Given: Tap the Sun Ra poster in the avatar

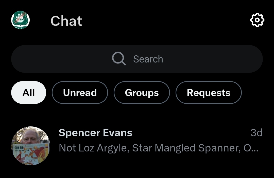Looking at the screenshot, I should 31,153.
